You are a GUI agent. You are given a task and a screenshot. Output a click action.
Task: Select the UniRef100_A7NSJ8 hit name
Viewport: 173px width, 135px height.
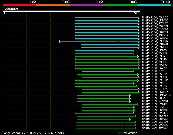[155, 71]
